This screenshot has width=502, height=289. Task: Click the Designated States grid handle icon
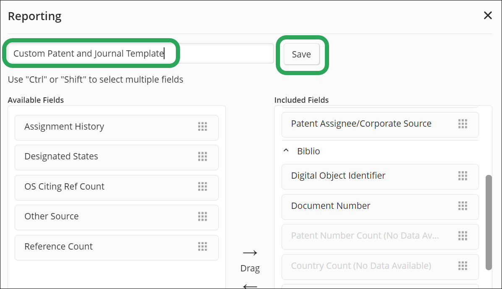[x=202, y=156]
